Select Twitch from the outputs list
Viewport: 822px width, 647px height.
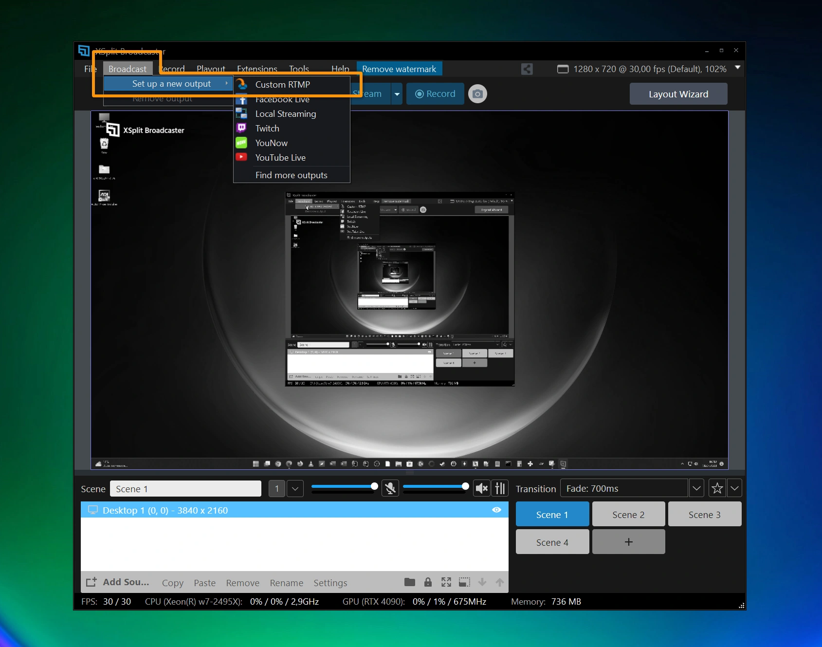point(267,128)
